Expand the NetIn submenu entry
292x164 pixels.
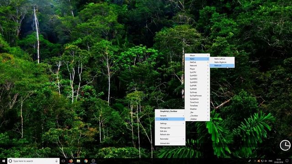click(197, 59)
